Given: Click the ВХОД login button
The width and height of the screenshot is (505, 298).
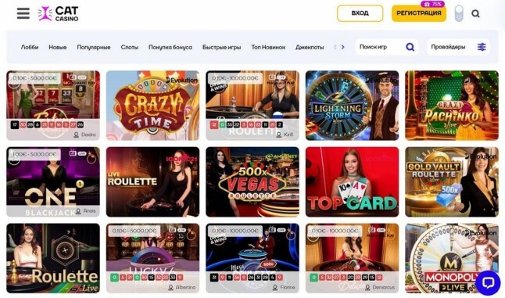Looking at the screenshot, I should tap(360, 13).
